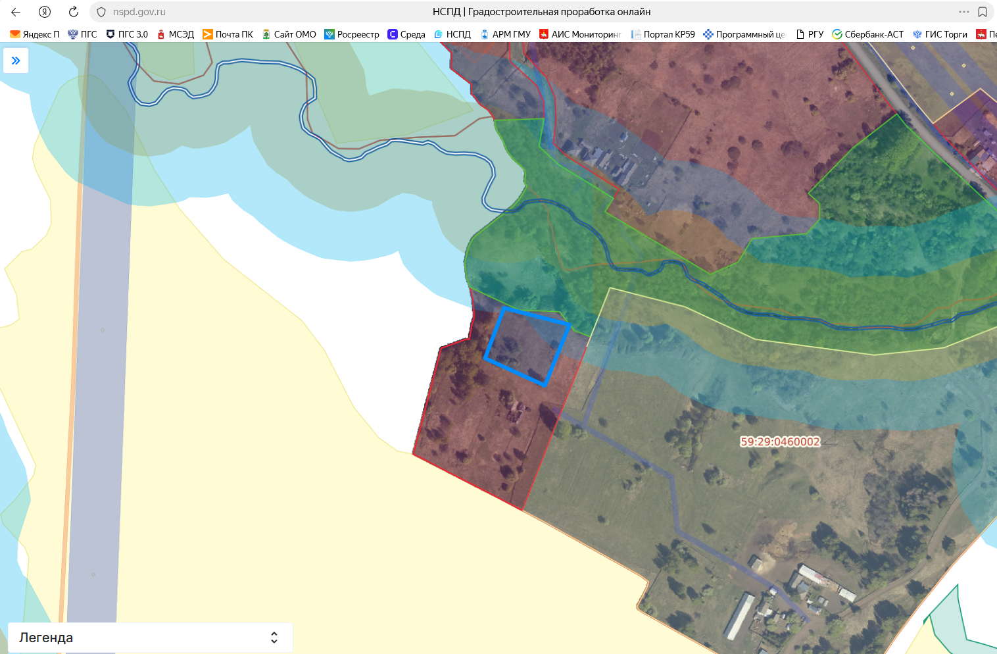Reload the page with refresh icon
The image size is (997, 654).
[x=74, y=12]
